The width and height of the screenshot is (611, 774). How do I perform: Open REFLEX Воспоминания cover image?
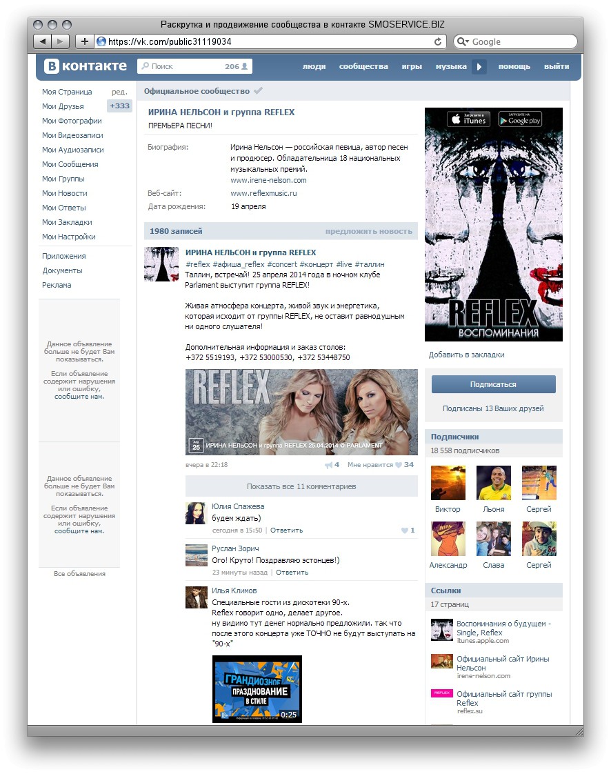click(x=494, y=224)
